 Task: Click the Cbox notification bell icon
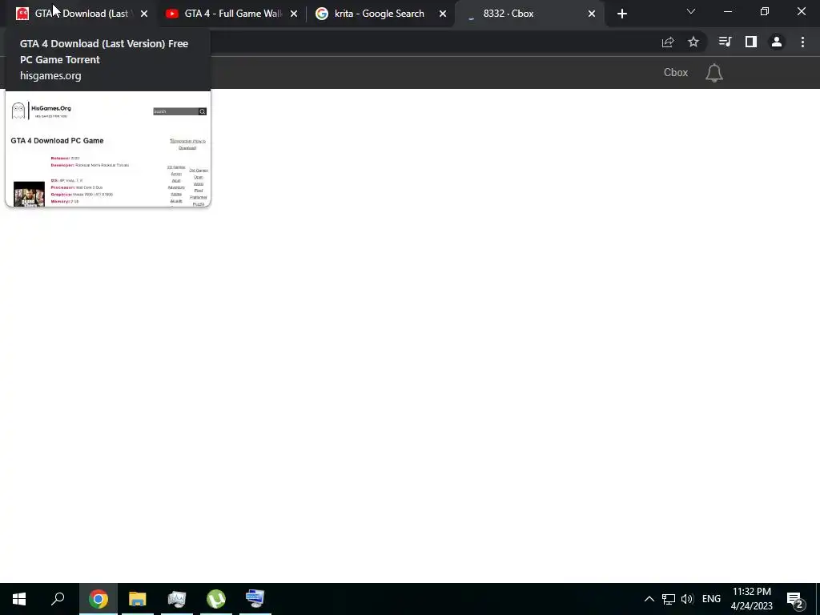point(713,73)
